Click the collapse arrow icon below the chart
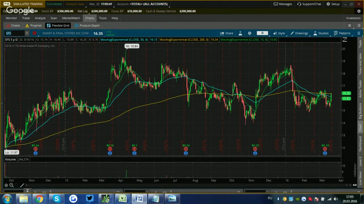The image size is (364, 204). click(27, 191)
